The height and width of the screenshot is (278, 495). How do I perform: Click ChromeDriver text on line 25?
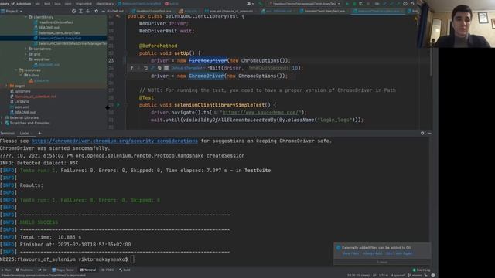207,76
